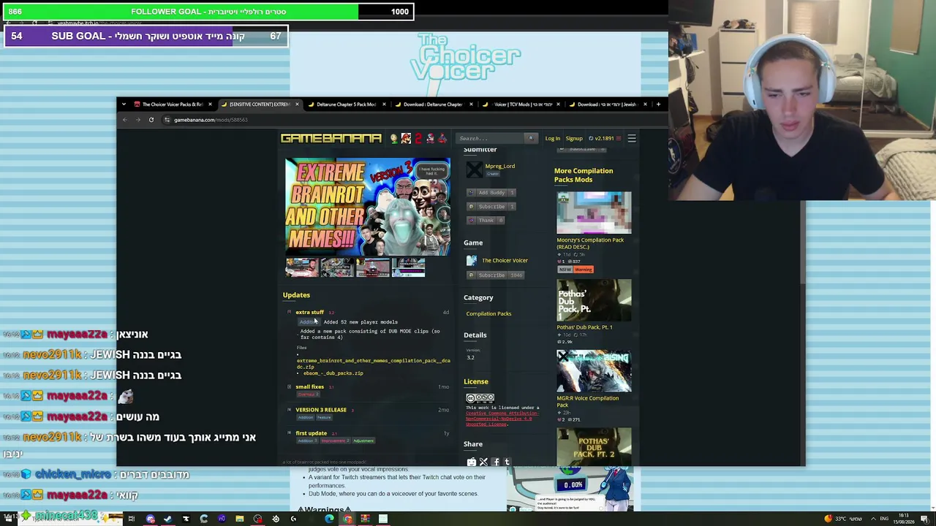Open Moonzy's Compilation Pack thumbnail
The image size is (936, 526).
(x=594, y=213)
